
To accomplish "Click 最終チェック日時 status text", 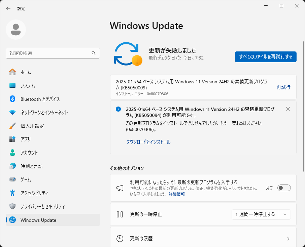I will coord(176,58).
